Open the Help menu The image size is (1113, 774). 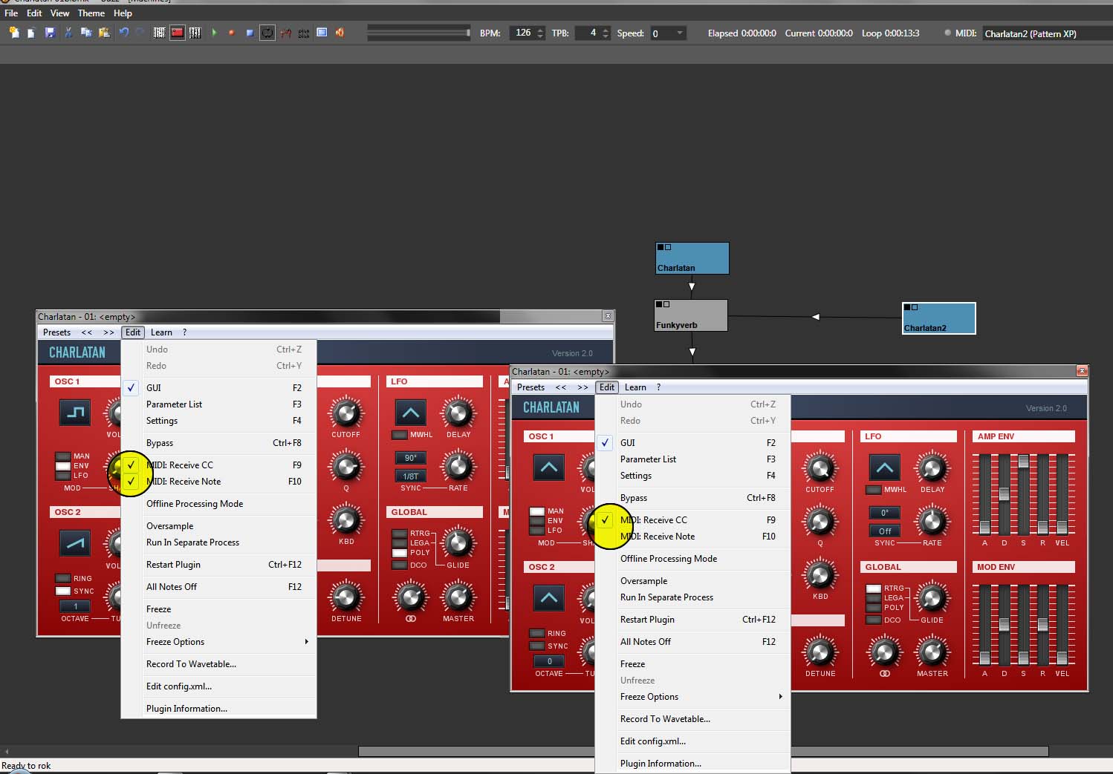[123, 13]
